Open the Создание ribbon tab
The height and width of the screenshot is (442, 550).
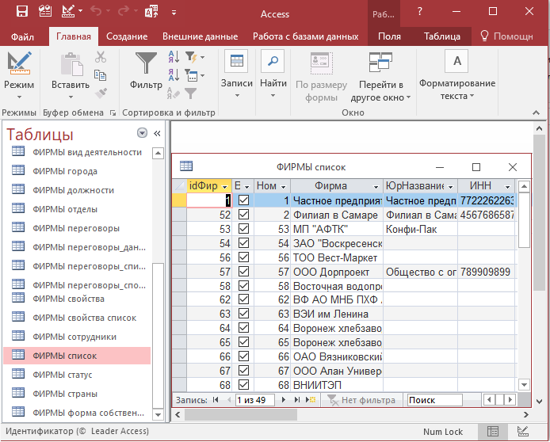pos(127,36)
